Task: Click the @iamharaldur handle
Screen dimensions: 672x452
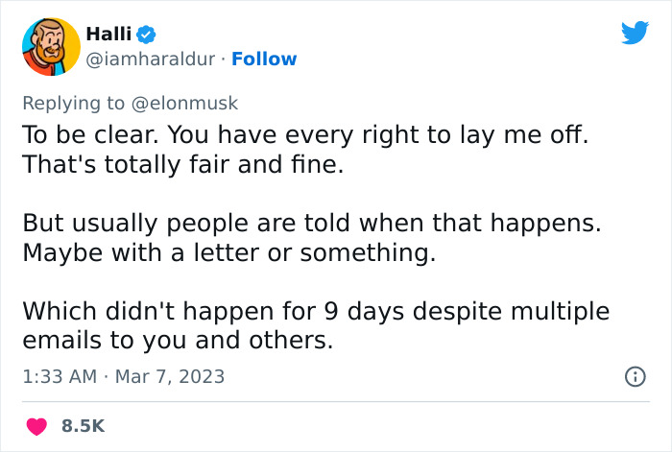Action: tap(153, 59)
